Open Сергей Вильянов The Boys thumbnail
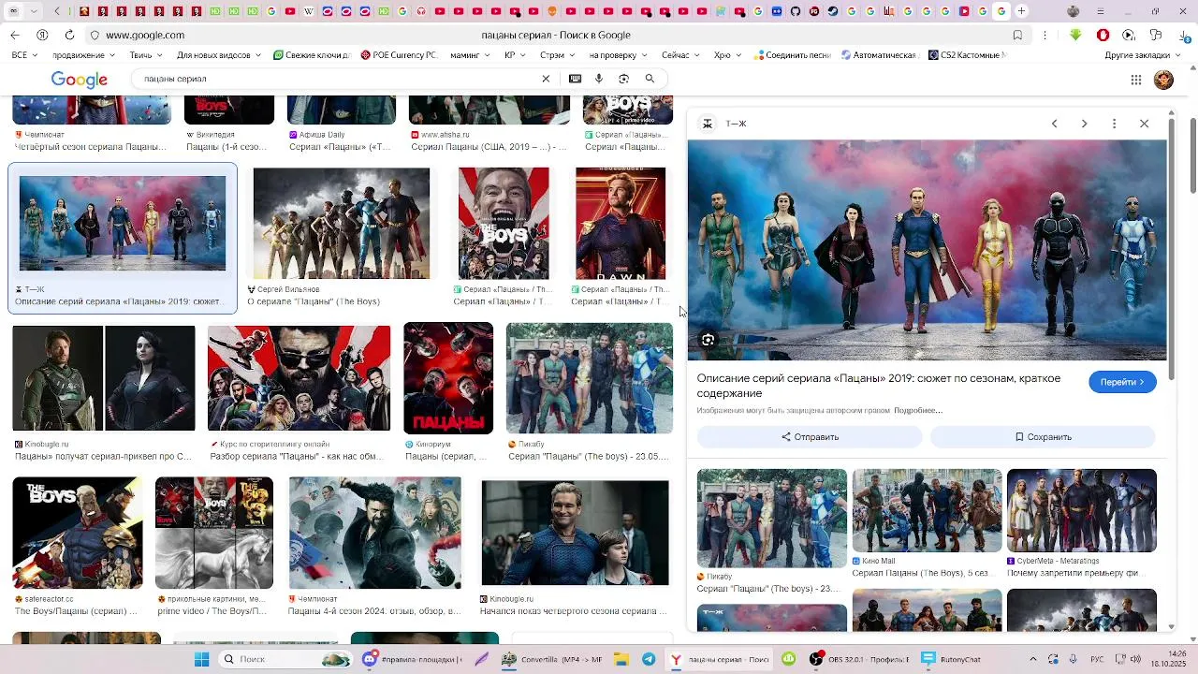The height and width of the screenshot is (674, 1198). tap(342, 223)
